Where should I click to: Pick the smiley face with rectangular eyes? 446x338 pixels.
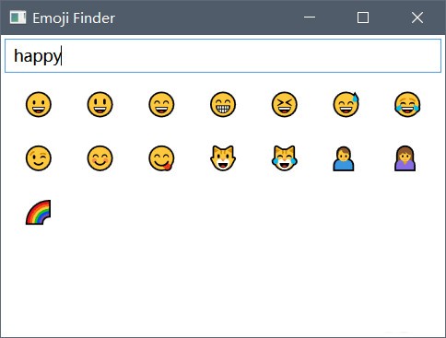pos(100,104)
